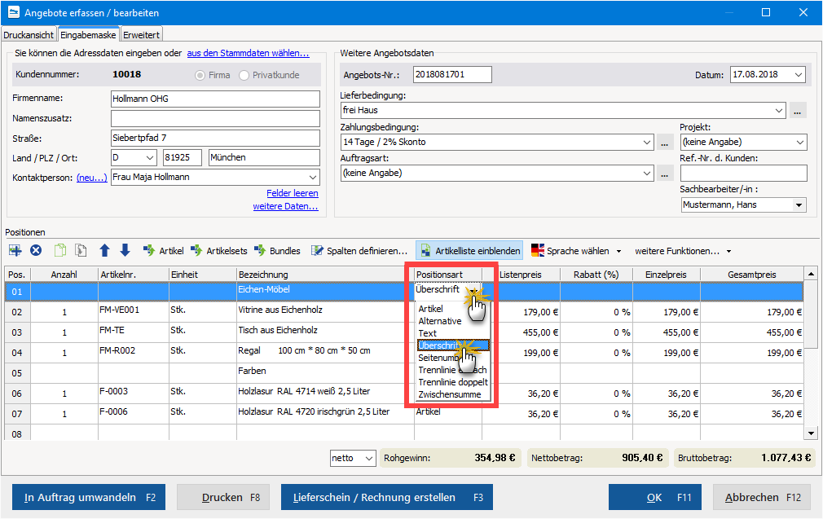Expand the Auftragsart dropdown
The height and width of the screenshot is (519, 823).
click(x=647, y=173)
